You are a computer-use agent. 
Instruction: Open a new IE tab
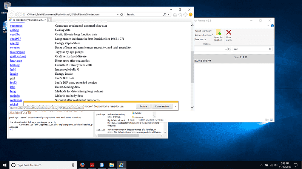(49, 20)
